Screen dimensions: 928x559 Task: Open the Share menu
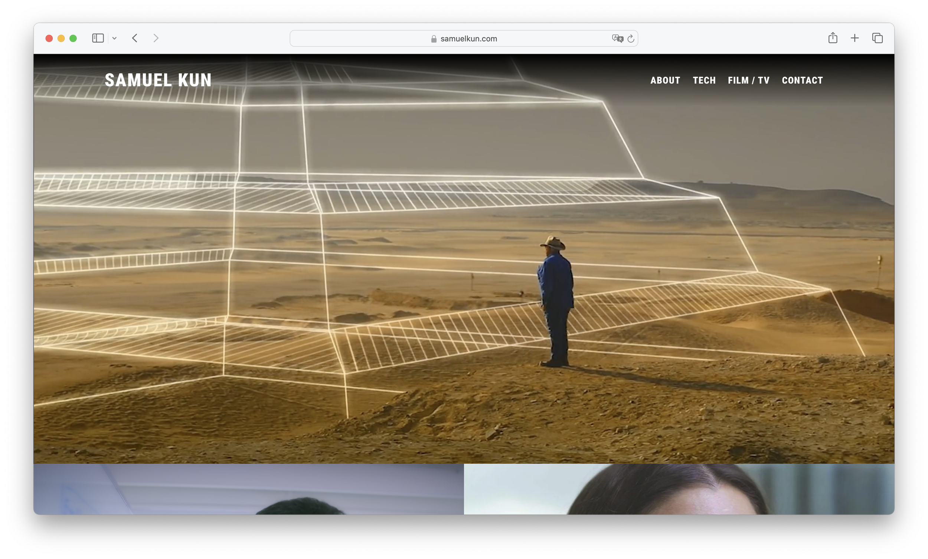point(833,38)
